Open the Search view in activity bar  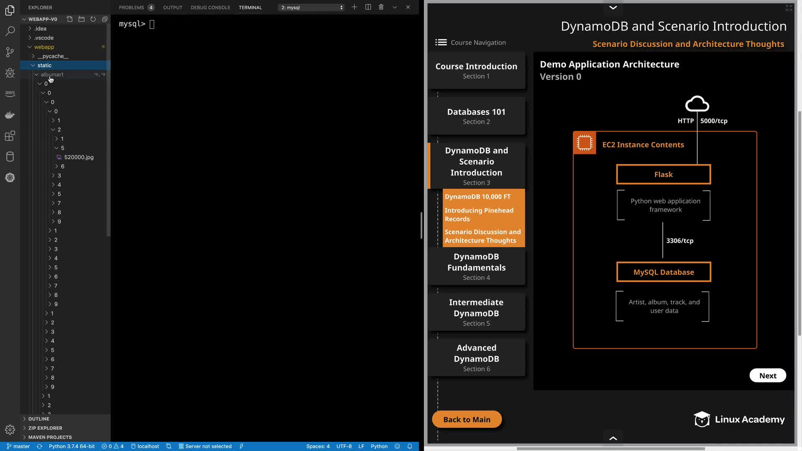[x=10, y=31]
